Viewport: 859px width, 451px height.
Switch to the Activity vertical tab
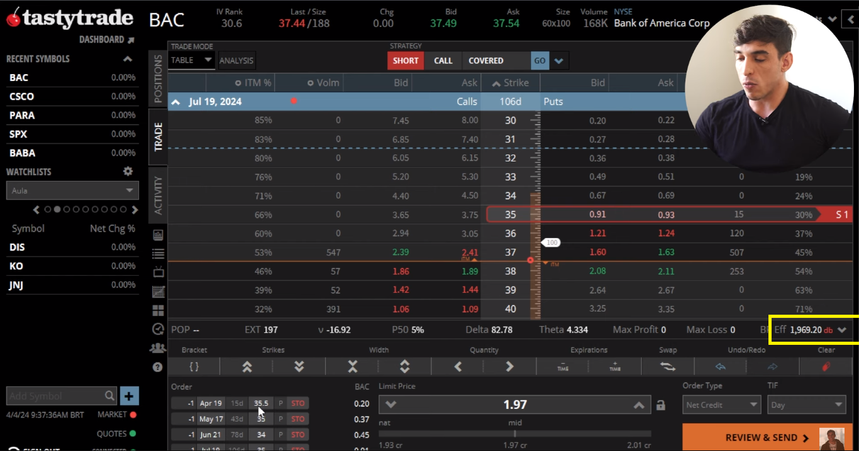point(158,195)
